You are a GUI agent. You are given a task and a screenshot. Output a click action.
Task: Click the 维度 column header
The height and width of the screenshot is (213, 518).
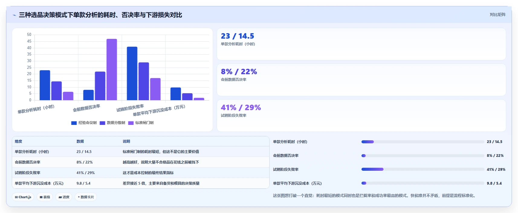[18, 141]
